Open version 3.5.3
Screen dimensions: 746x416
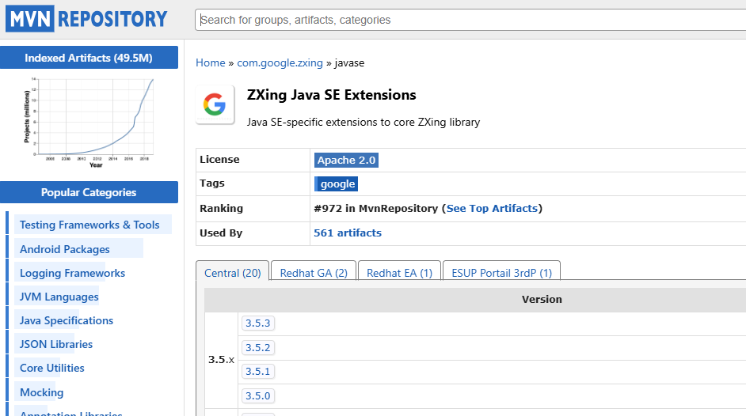click(x=258, y=323)
